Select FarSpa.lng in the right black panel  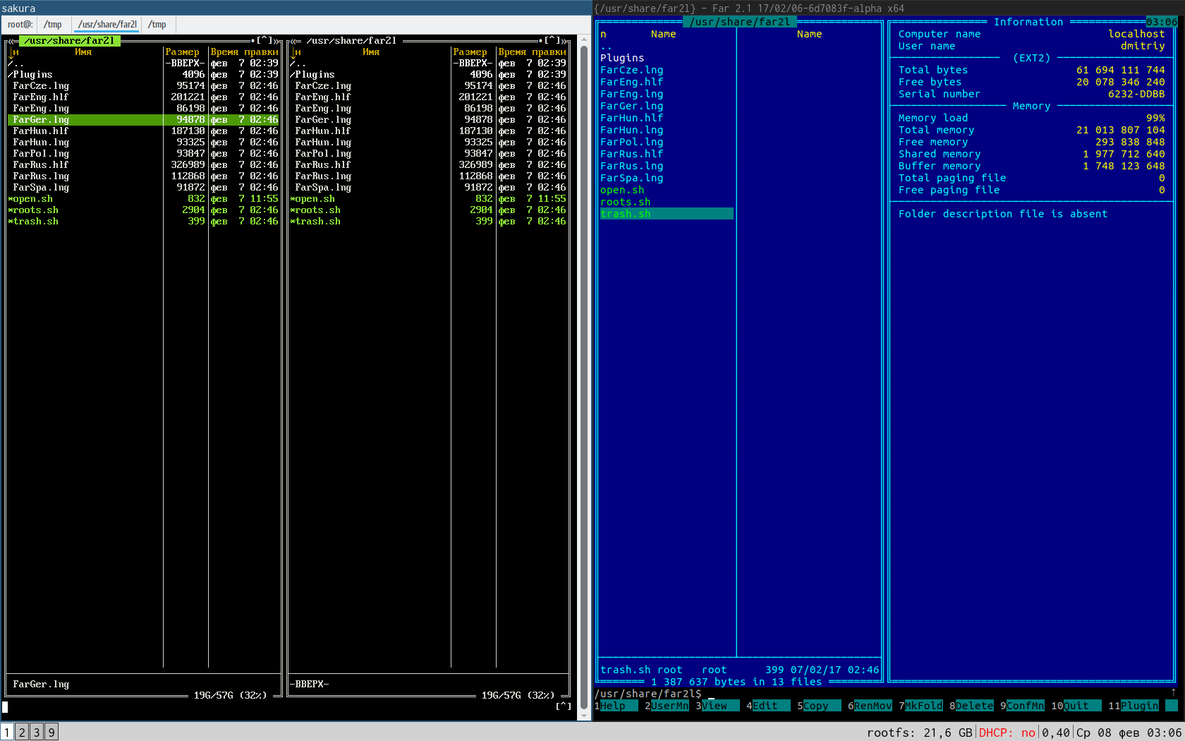[323, 188]
